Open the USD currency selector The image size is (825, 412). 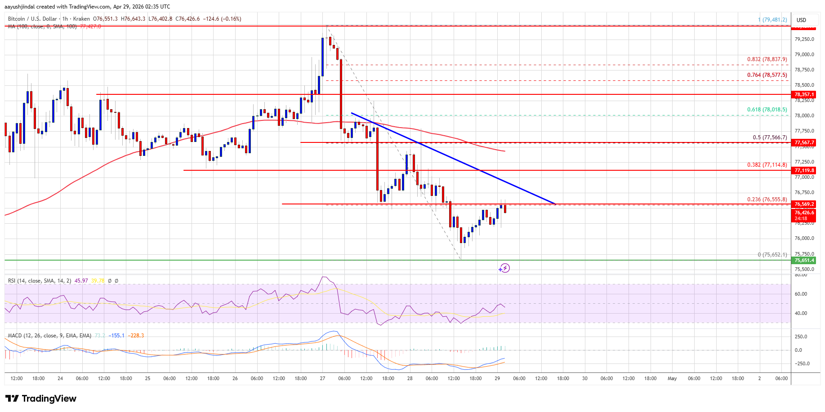click(801, 20)
